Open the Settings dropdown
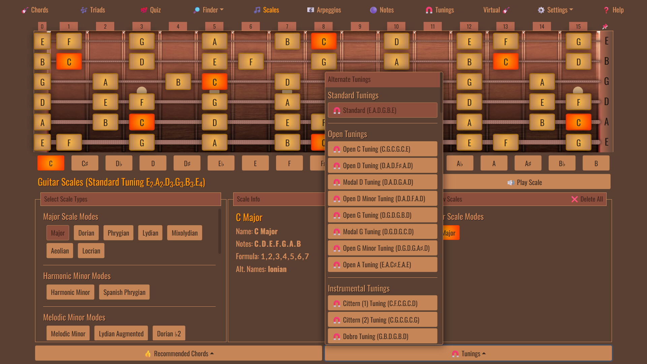This screenshot has height=364, width=647. (555, 10)
